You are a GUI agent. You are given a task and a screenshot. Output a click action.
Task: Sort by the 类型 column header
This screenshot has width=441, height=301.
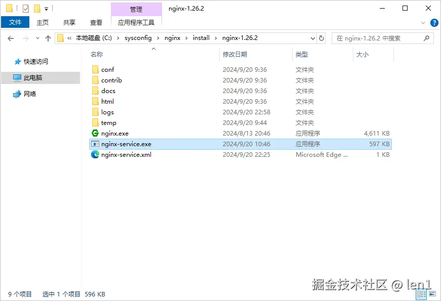pyautogui.click(x=301, y=55)
